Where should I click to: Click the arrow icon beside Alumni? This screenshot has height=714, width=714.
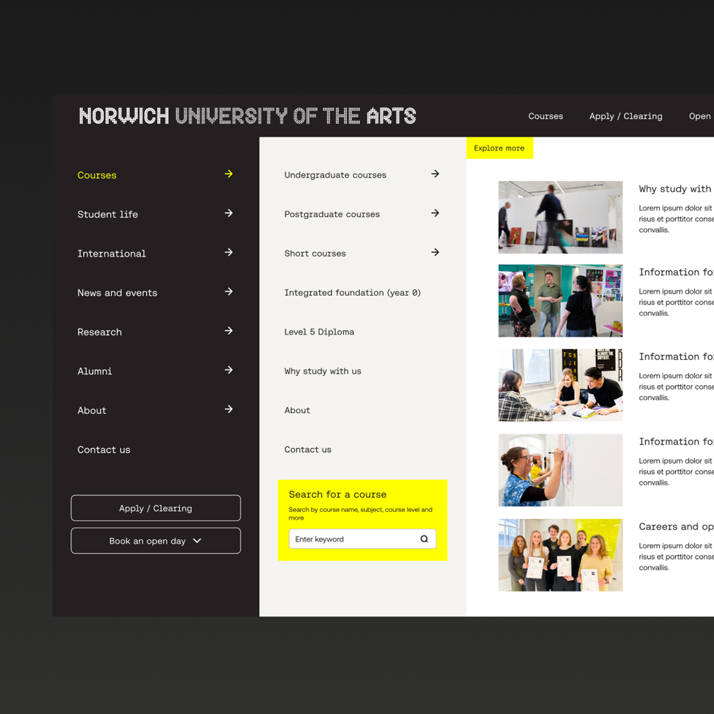(229, 370)
